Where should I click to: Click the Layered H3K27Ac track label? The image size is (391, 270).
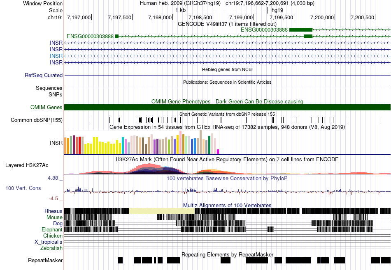(x=27, y=165)
